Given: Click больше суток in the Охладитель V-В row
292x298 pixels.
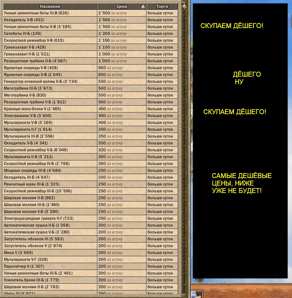Looking at the screenshot, I should click(x=160, y=20).
